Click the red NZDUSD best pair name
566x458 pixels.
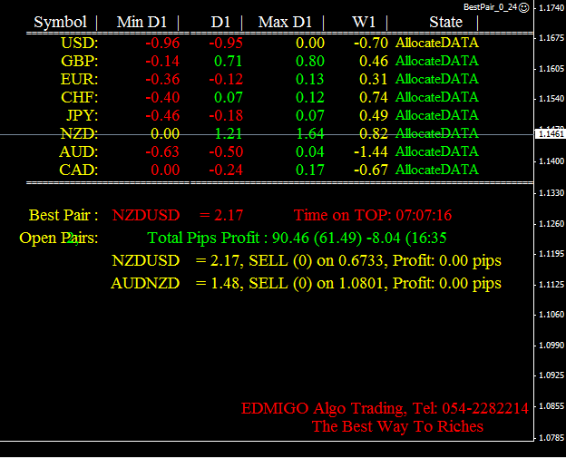146,215
